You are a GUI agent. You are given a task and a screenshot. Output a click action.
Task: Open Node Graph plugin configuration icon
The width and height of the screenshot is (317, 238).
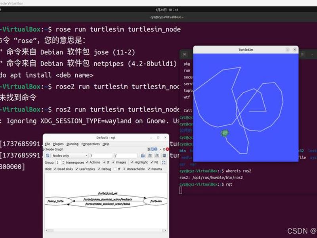pos(153,150)
